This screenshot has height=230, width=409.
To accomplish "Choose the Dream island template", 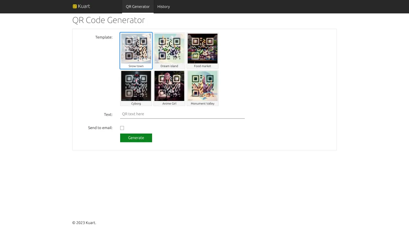I will point(169,50).
